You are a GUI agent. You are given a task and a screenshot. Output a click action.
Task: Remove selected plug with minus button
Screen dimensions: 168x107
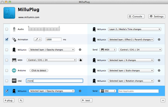(163, 100)
